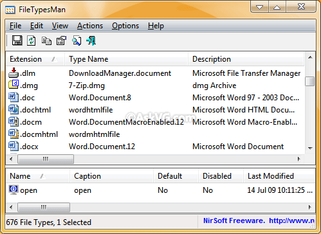The width and height of the screenshot is (321, 234).
Task: Click the file list vertical scrollbar thumb
Action: pyautogui.click(x=310, y=81)
